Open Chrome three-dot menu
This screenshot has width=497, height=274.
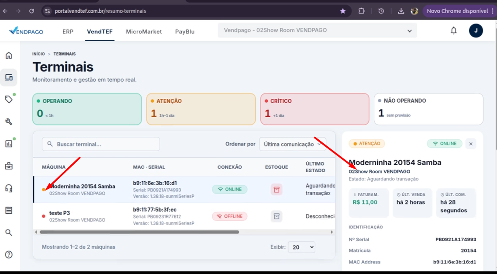494,11
